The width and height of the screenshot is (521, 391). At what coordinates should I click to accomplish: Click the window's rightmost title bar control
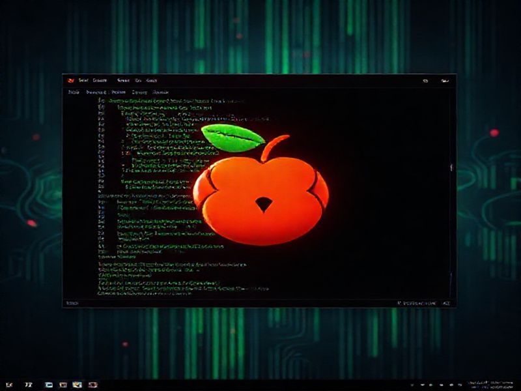click(x=445, y=81)
